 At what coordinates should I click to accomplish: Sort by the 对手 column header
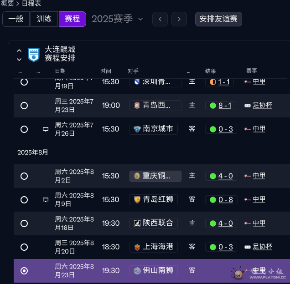click(x=133, y=71)
